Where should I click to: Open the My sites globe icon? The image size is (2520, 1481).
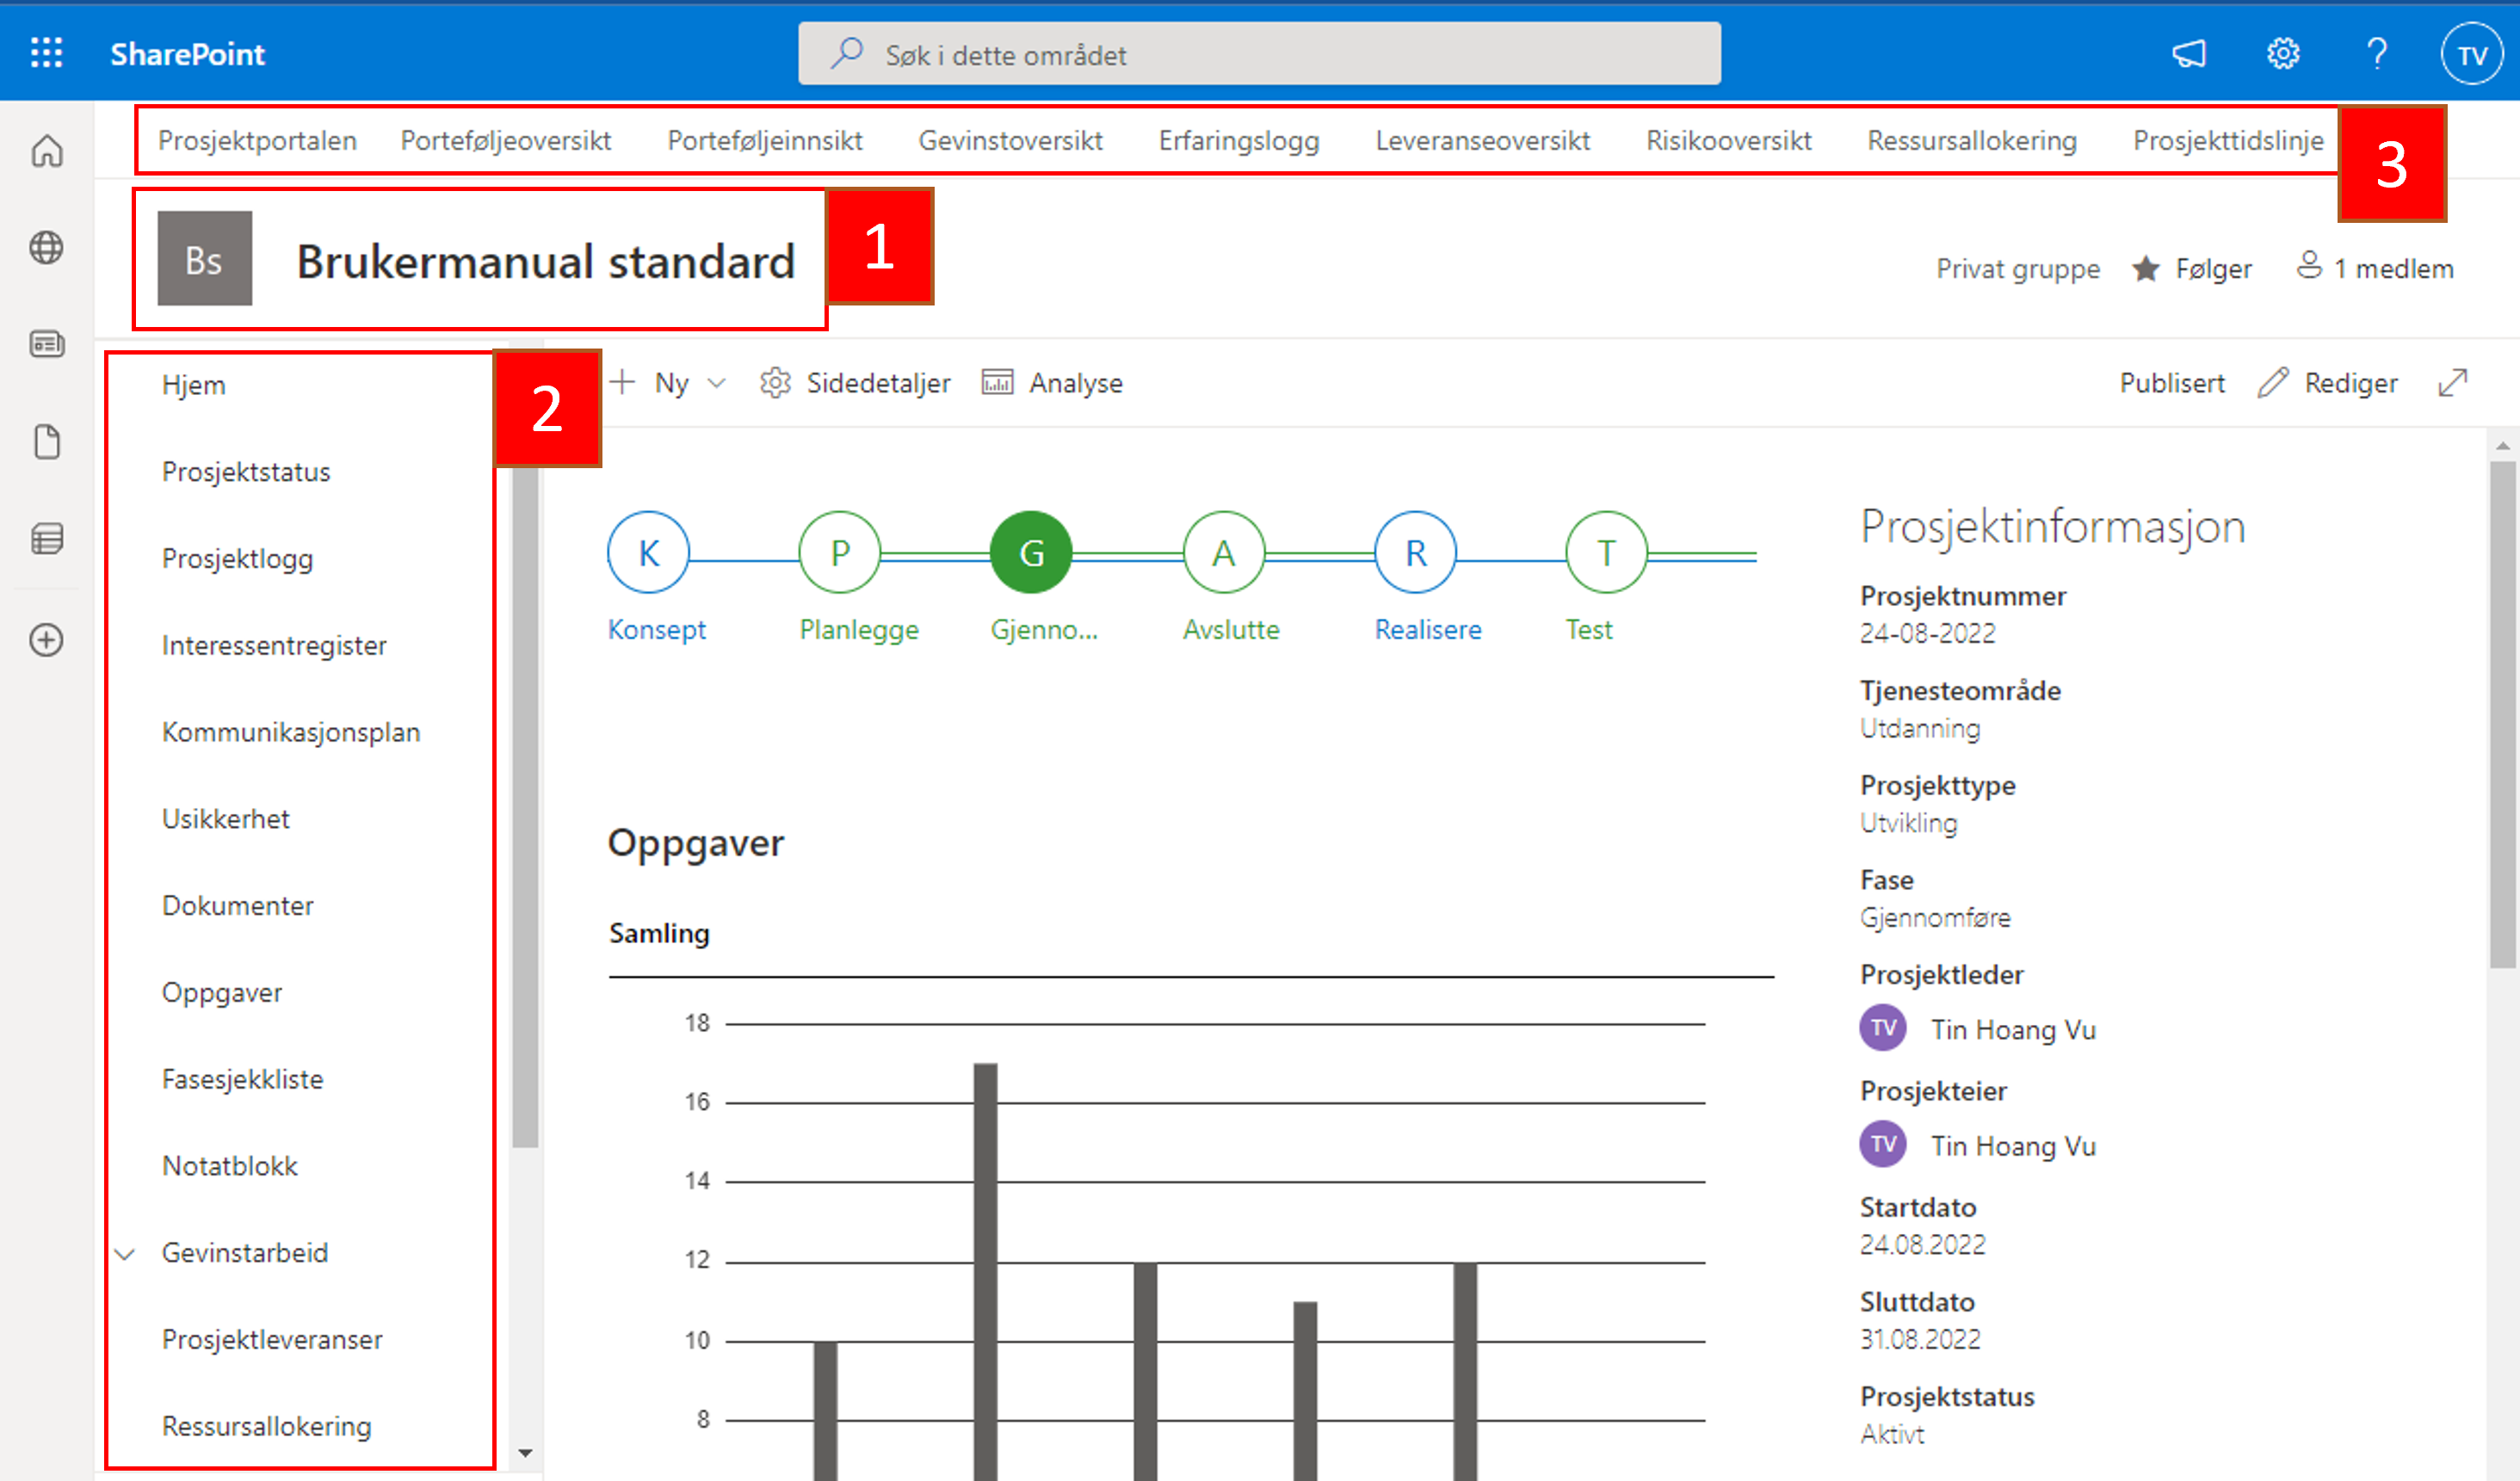[47, 247]
